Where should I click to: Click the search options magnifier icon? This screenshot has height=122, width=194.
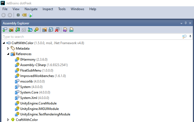tap(184, 37)
